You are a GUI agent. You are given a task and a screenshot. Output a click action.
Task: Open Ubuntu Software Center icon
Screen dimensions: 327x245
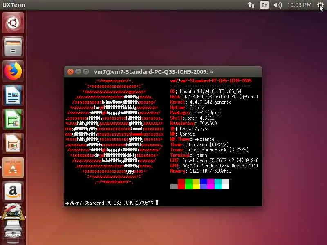13,167
